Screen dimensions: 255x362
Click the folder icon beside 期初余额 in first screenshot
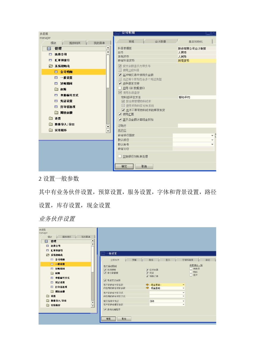[56, 113]
